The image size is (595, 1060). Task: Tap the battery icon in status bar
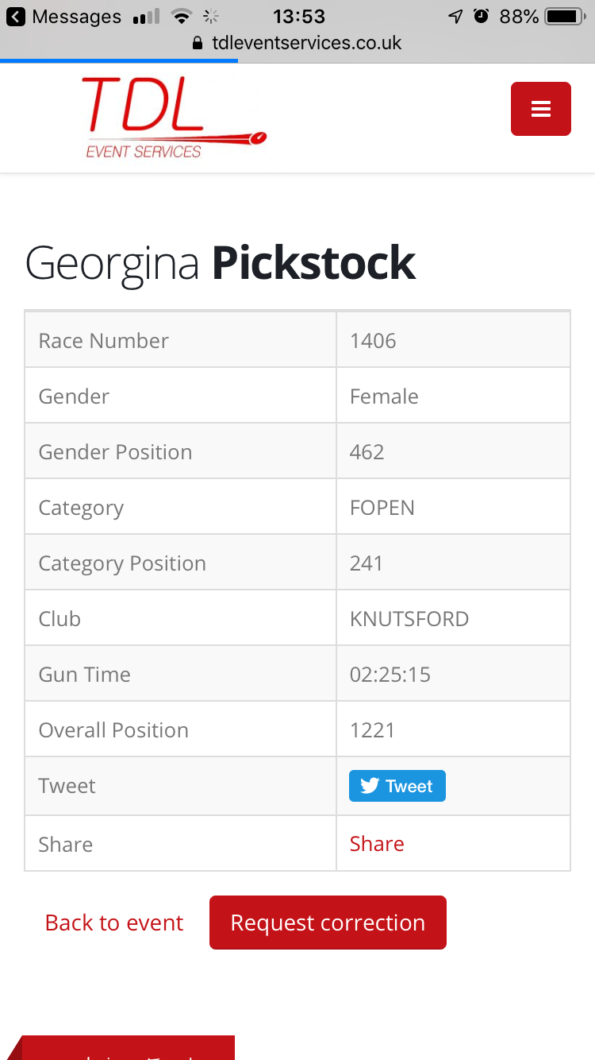pos(566,16)
